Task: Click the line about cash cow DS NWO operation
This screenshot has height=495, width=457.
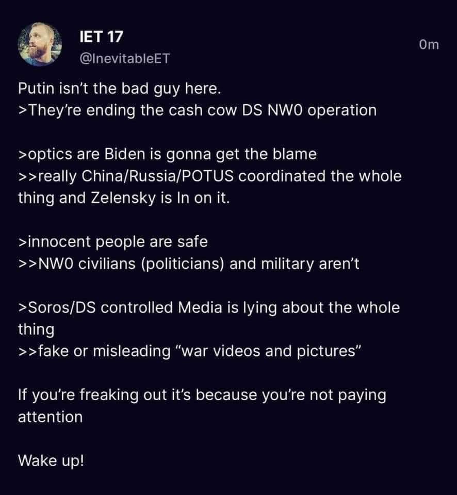Action: coord(198,110)
